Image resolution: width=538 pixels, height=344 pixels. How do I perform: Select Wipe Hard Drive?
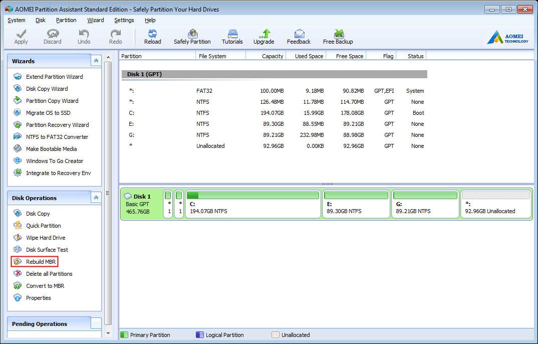tap(40, 238)
